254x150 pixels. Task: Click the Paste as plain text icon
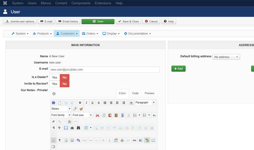point(116,115)
